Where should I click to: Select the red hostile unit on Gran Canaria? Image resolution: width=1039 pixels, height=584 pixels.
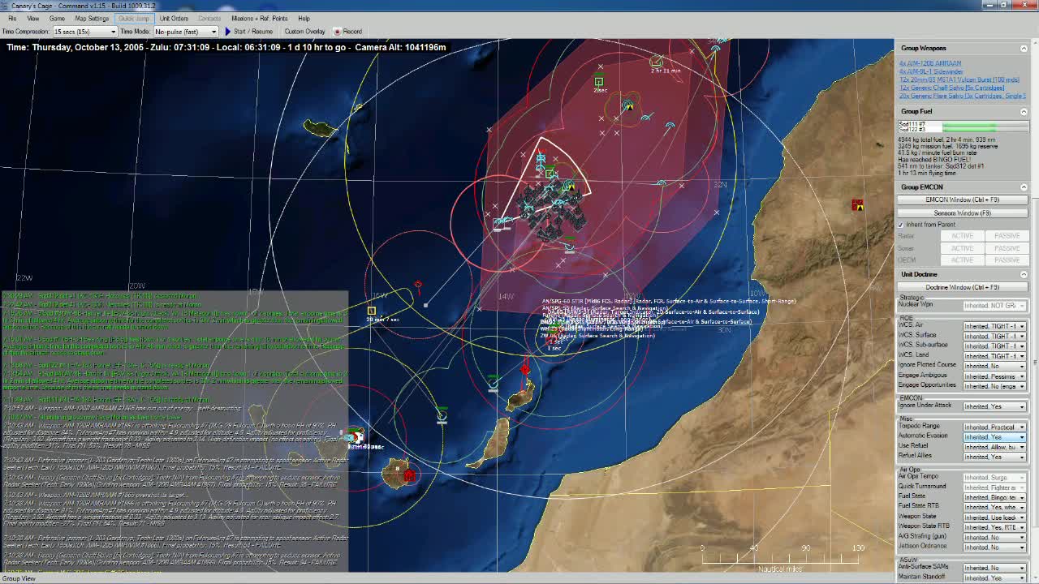(x=408, y=475)
